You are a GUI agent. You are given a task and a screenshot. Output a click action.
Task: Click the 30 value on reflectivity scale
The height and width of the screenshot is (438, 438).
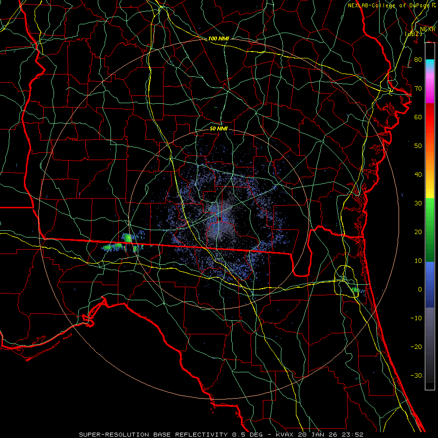point(418,203)
